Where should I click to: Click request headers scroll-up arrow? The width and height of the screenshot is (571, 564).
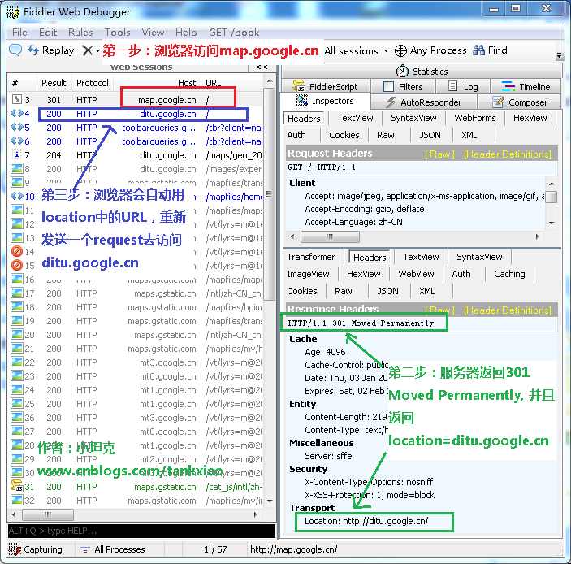552,184
